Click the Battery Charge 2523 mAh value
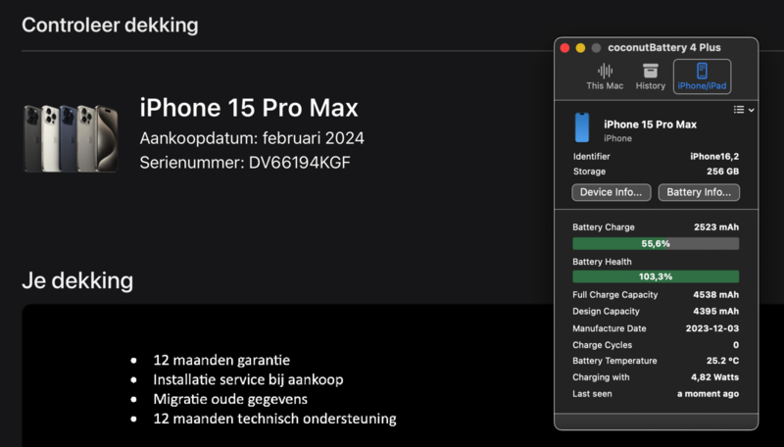784x447 pixels. 716,227
